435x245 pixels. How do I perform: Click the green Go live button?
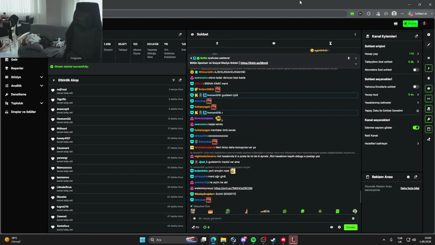[410, 23]
